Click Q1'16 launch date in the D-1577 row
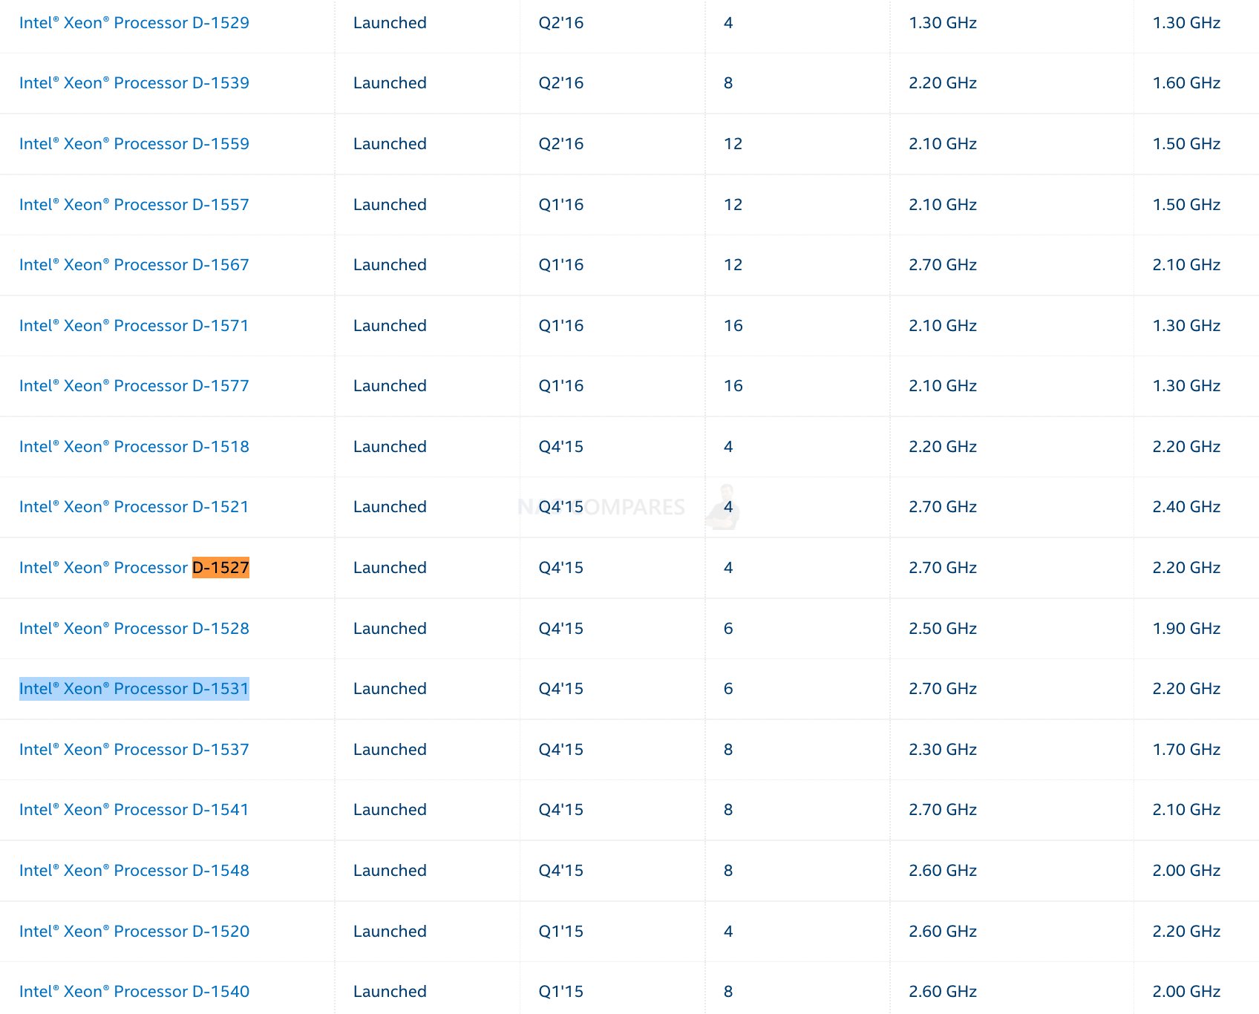 click(561, 386)
